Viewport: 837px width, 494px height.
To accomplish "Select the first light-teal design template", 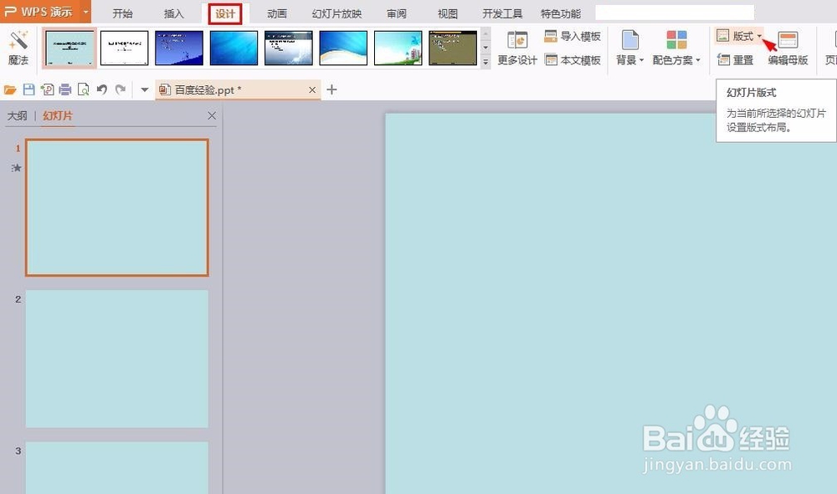I will coord(69,48).
